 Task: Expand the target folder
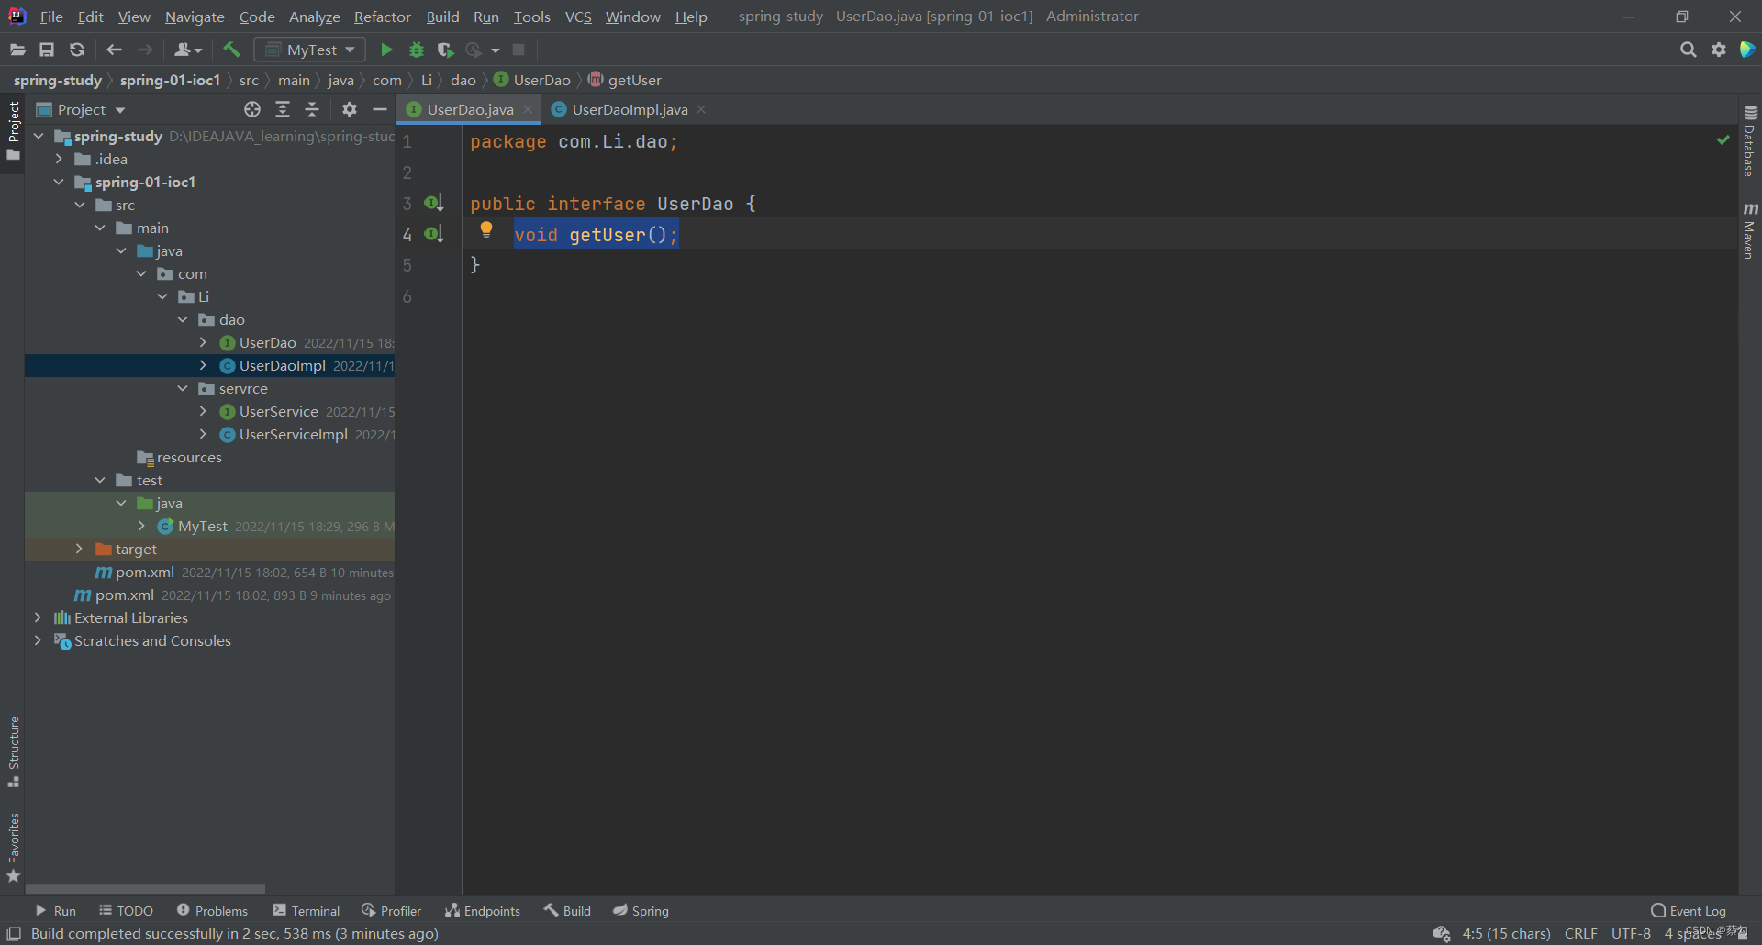click(x=80, y=549)
